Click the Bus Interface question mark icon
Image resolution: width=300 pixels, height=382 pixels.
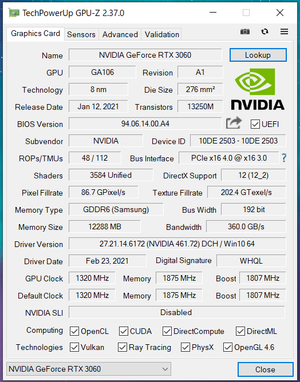click(284, 158)
